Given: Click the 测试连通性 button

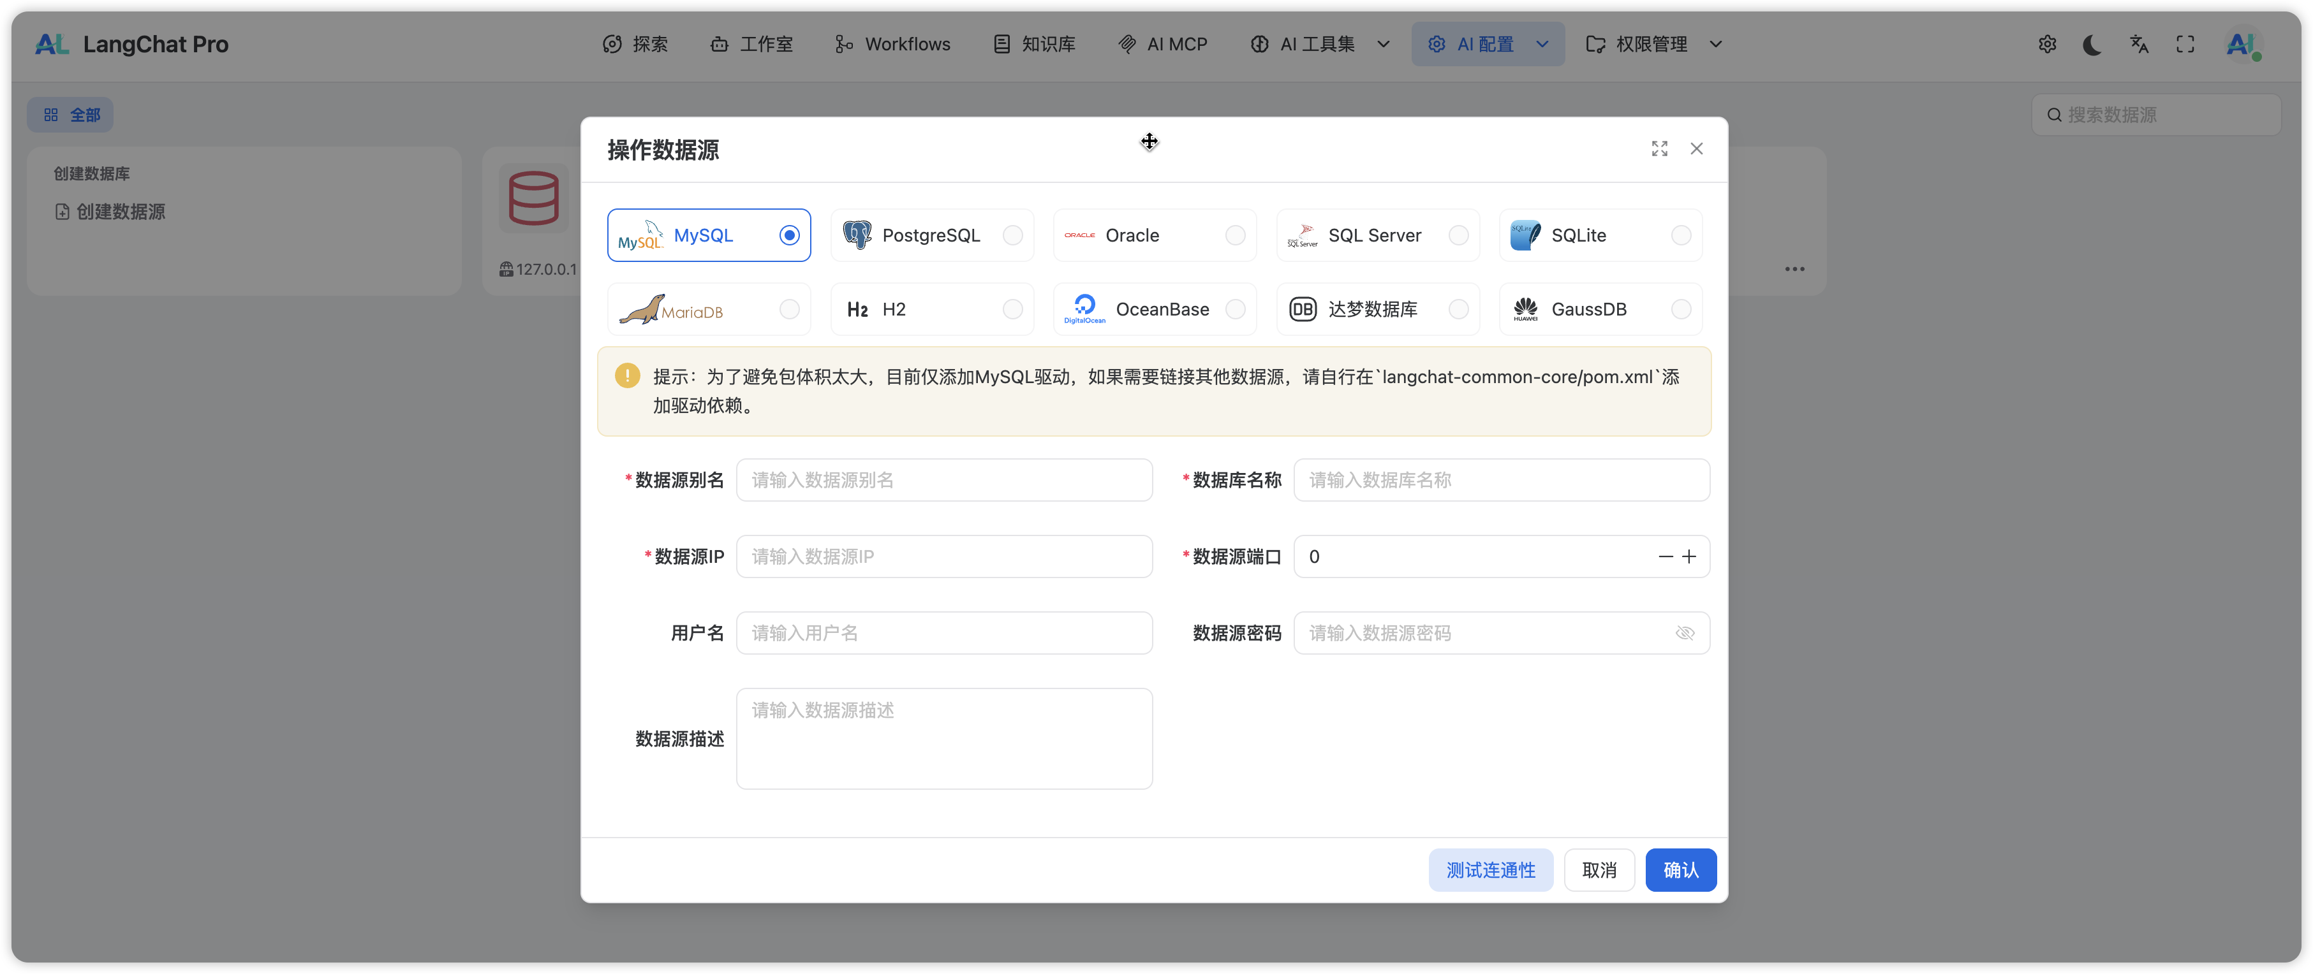Looking at the screenshot, I should tap(1489, 870).
